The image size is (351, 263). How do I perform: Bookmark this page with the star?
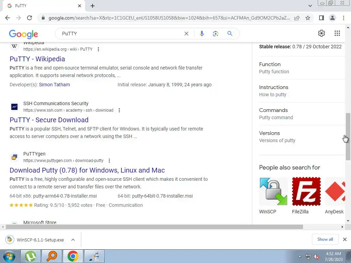(x=308, y=18)
